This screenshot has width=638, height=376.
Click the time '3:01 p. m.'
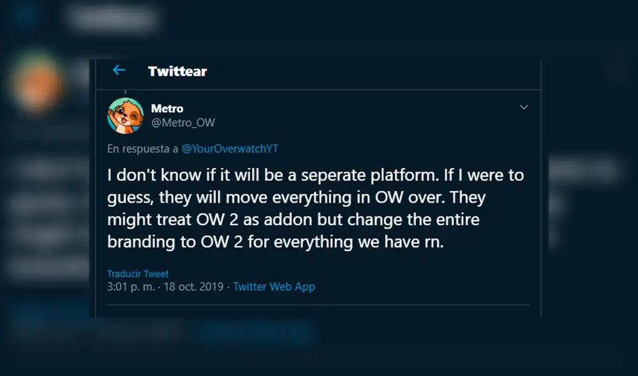click(131, 287)
